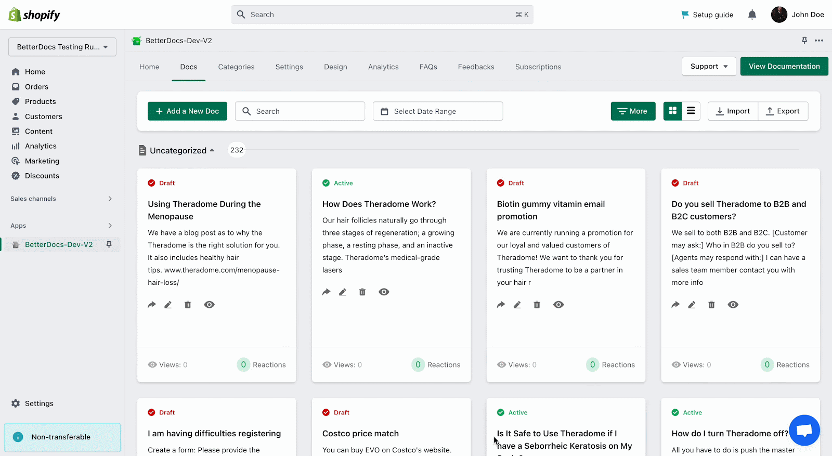Preview the 'Do you sell Theradome to B2B' doc
The image size is (832, 456).
tap(733, 305)
